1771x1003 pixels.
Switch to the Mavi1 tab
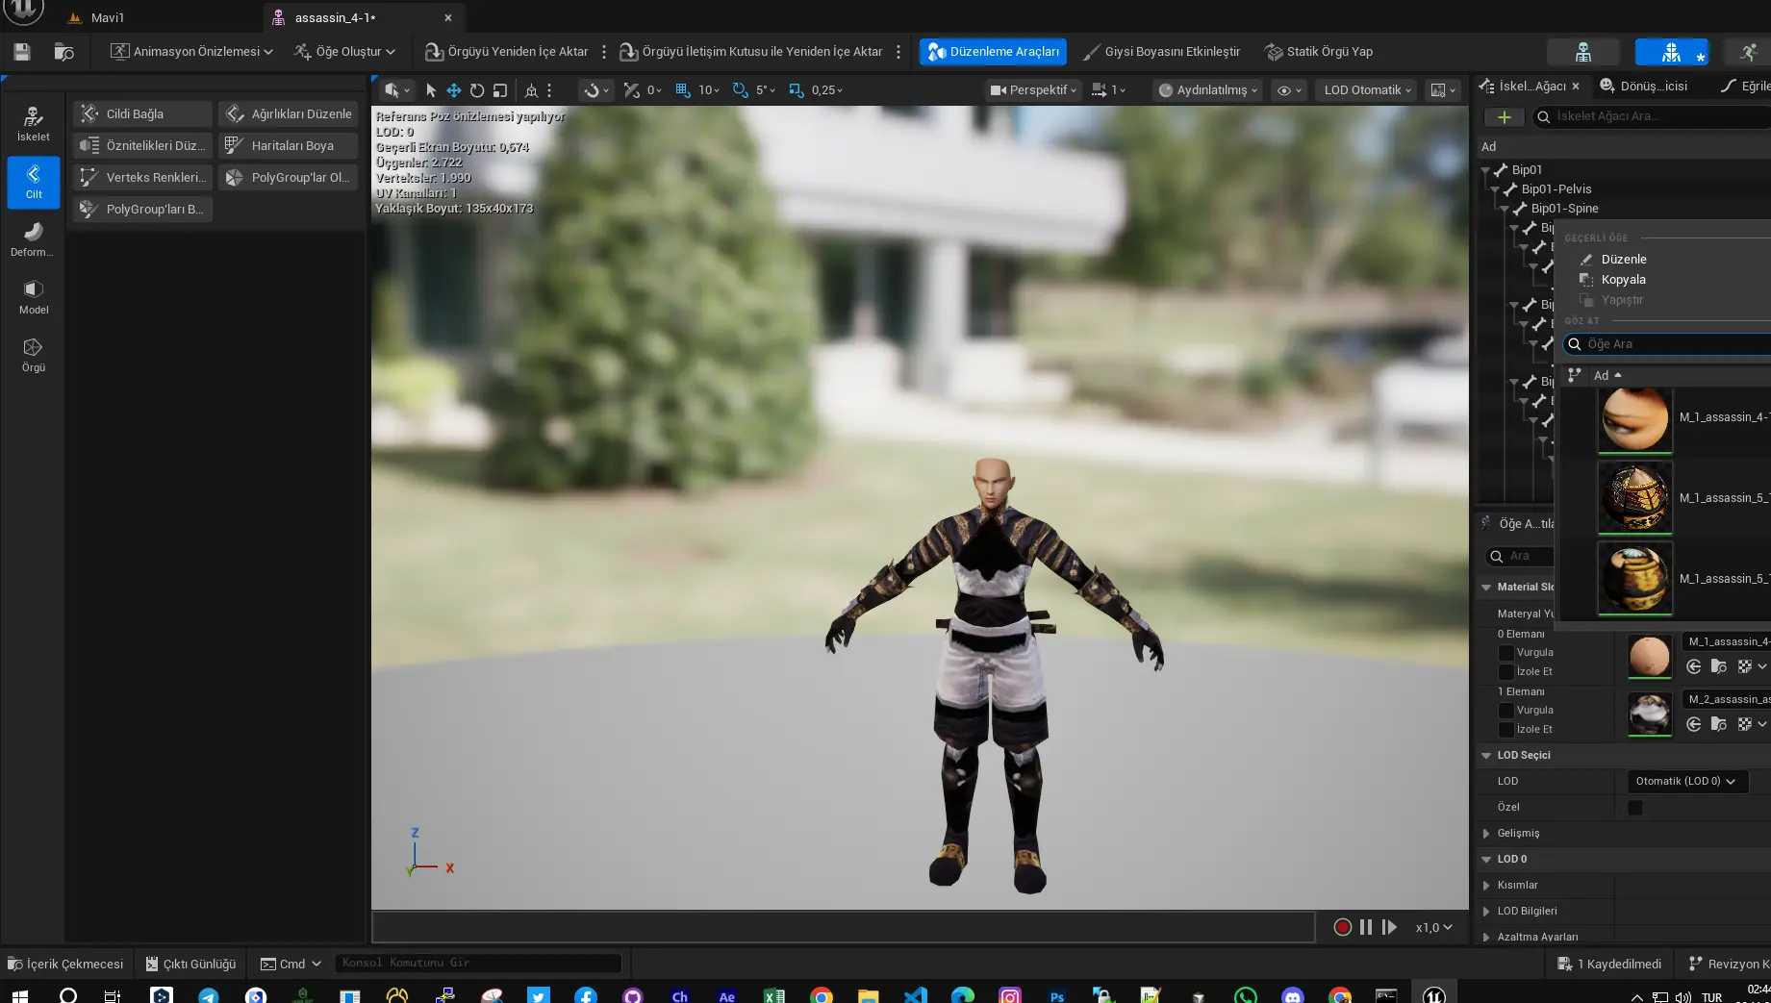(107, 17)
